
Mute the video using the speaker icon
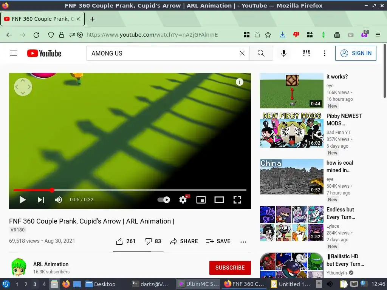(x=59, y=200)
